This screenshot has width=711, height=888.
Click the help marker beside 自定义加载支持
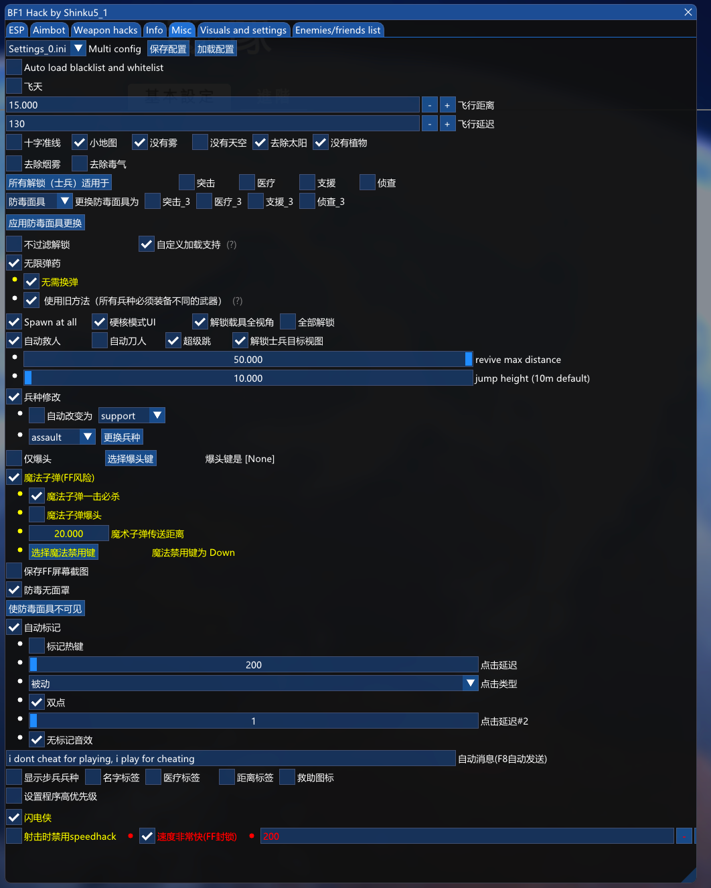[x=232, y=245]
